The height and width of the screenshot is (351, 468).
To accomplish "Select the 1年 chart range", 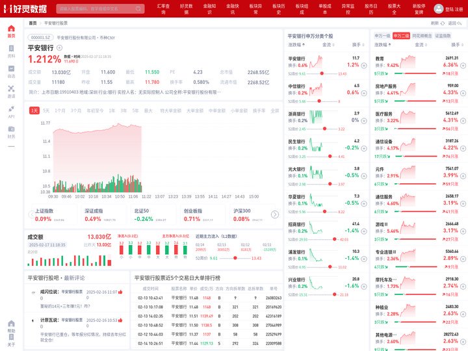I will coord(112,110).
